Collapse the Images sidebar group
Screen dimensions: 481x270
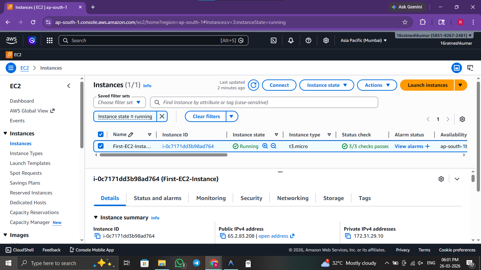[x=5, y=235]
